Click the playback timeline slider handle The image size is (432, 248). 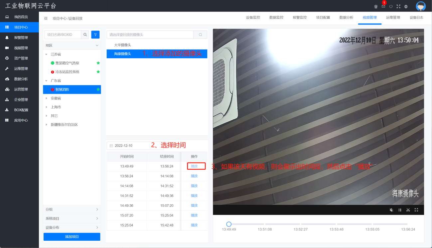(229, 224)
